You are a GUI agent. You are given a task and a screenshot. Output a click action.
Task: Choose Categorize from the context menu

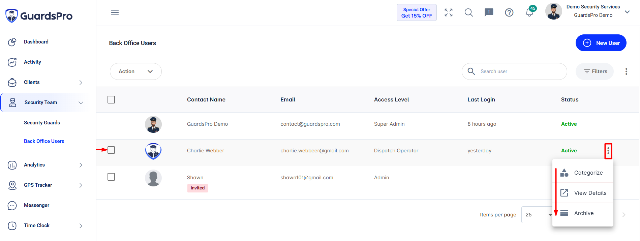click(x=583, y=173)
